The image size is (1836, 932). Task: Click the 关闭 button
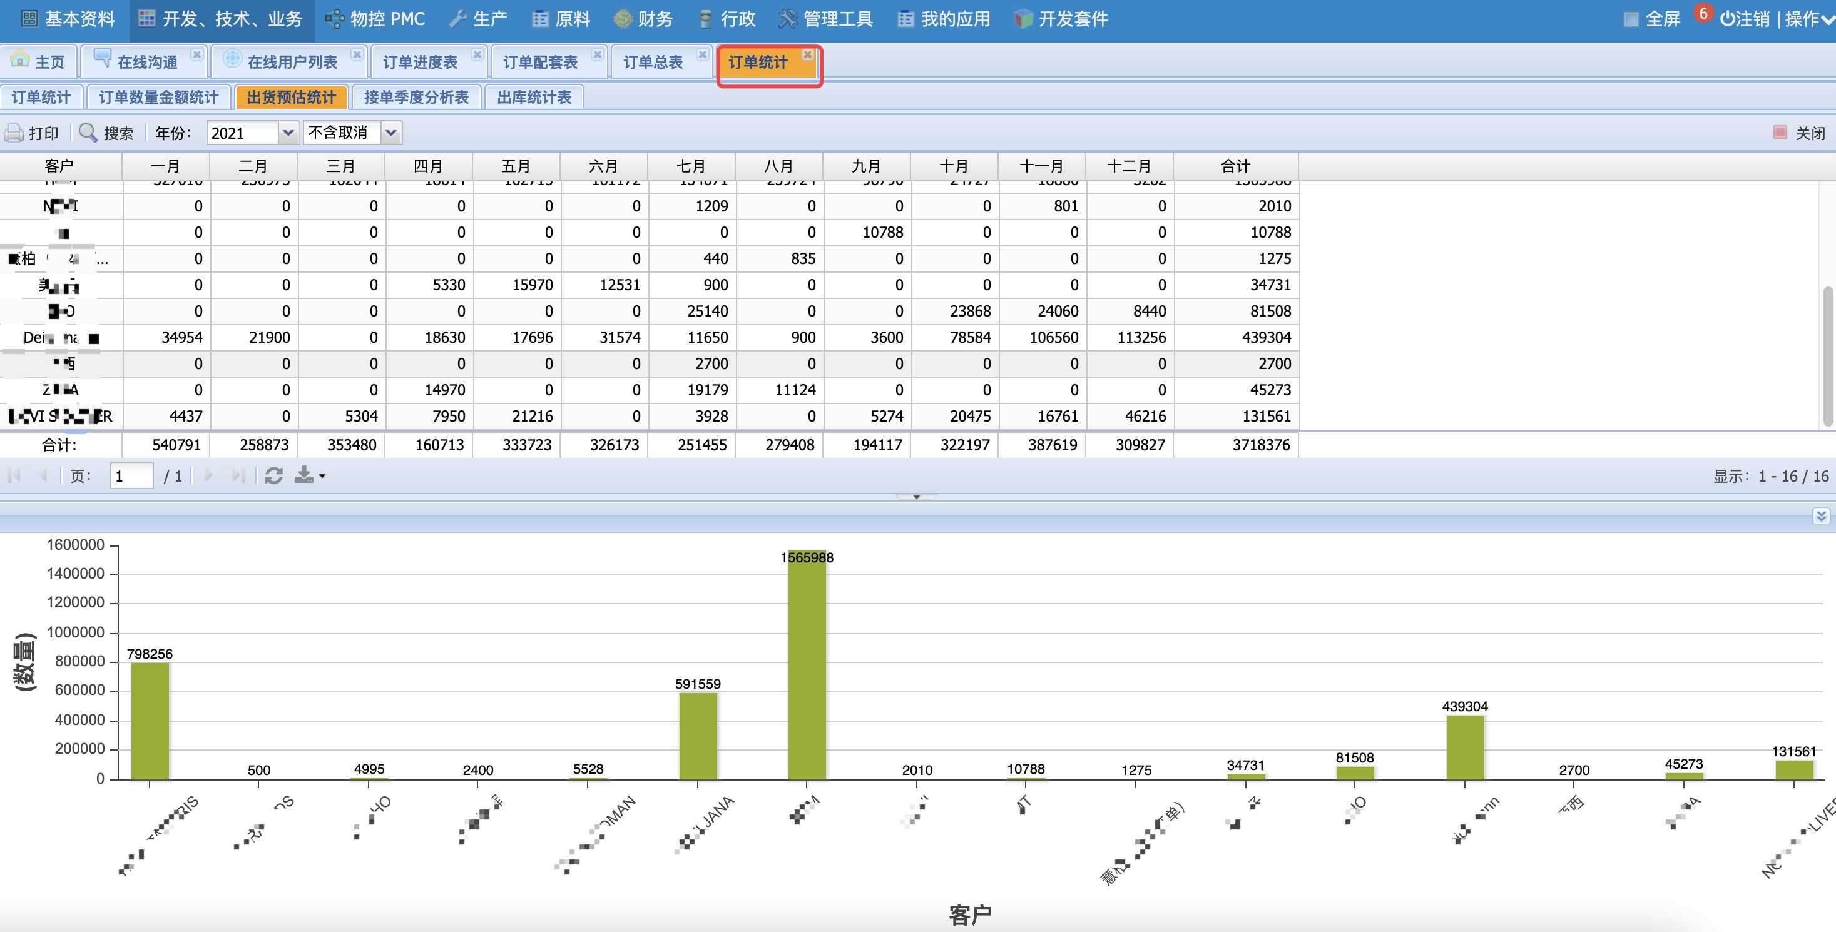click(x=1800, y=133)
